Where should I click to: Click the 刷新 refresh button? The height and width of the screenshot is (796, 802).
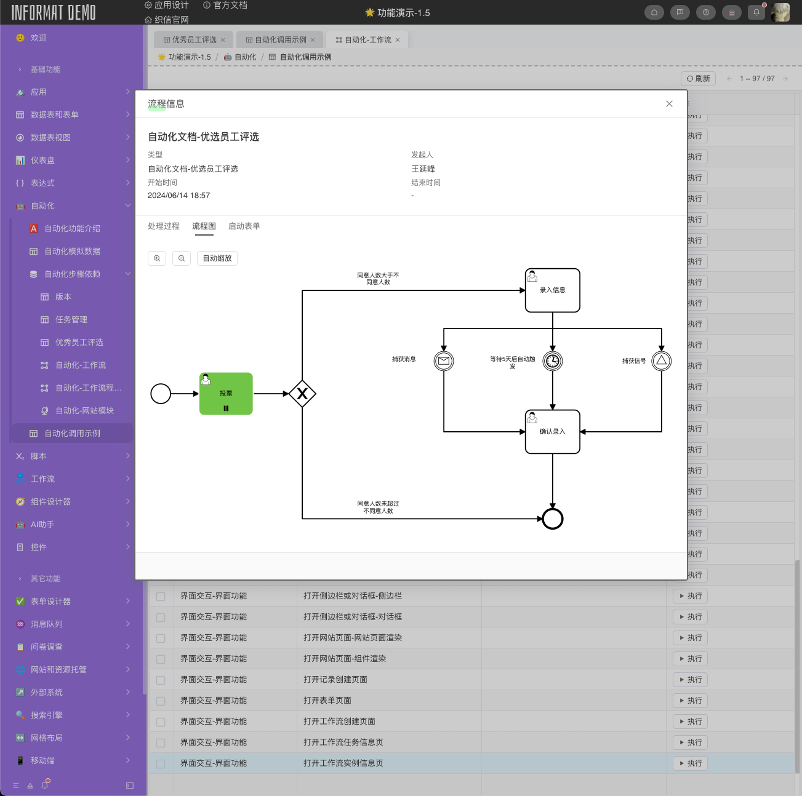698,79
